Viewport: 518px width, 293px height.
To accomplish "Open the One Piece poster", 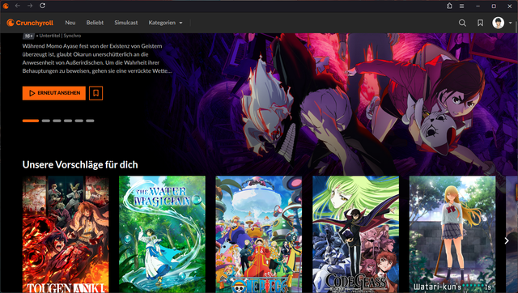I will (x=259, y=235).
